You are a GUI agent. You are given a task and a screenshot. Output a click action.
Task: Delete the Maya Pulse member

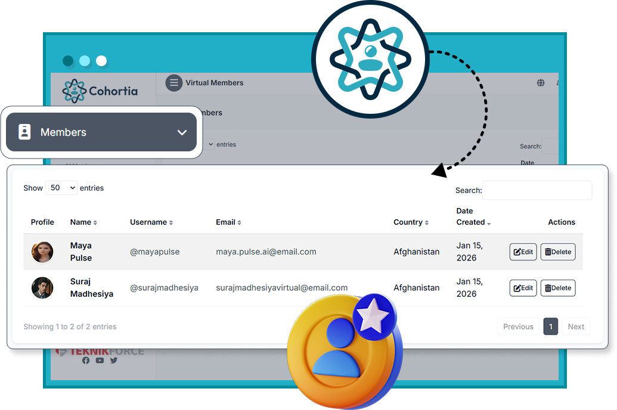(x=557, y=252)
